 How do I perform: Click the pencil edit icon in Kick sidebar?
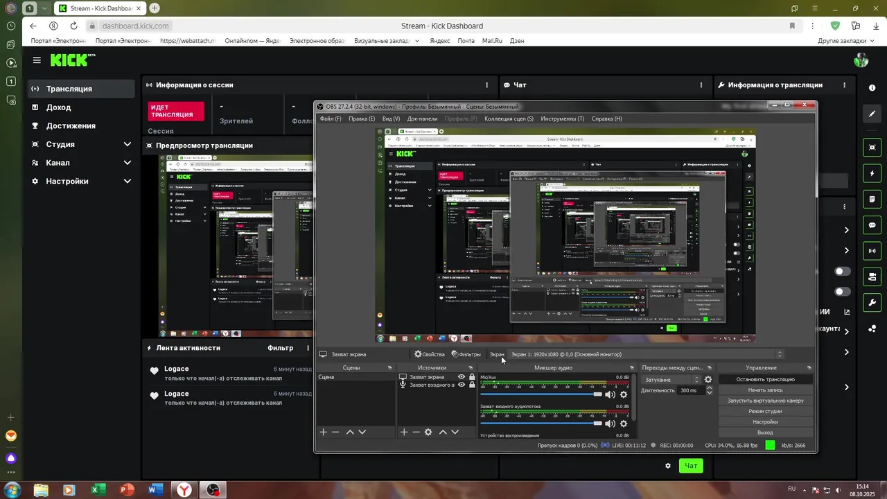click(x=872, y=114)
